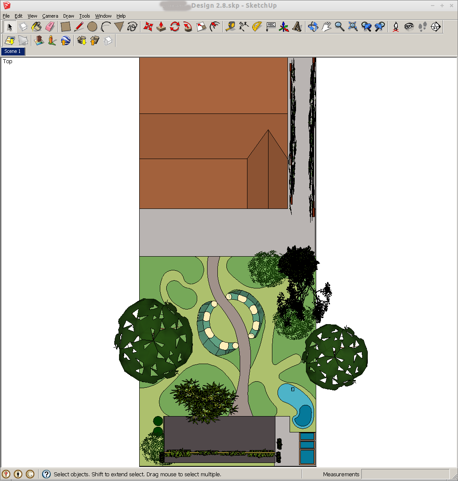Select the Circle drawing tool

[92, 27]
